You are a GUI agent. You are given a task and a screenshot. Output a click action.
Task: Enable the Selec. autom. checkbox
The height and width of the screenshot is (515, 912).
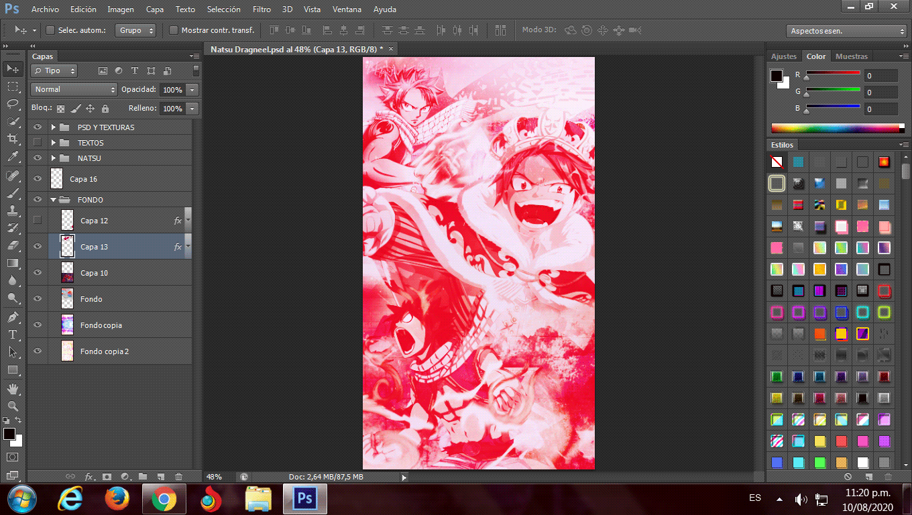click(50, 30)
